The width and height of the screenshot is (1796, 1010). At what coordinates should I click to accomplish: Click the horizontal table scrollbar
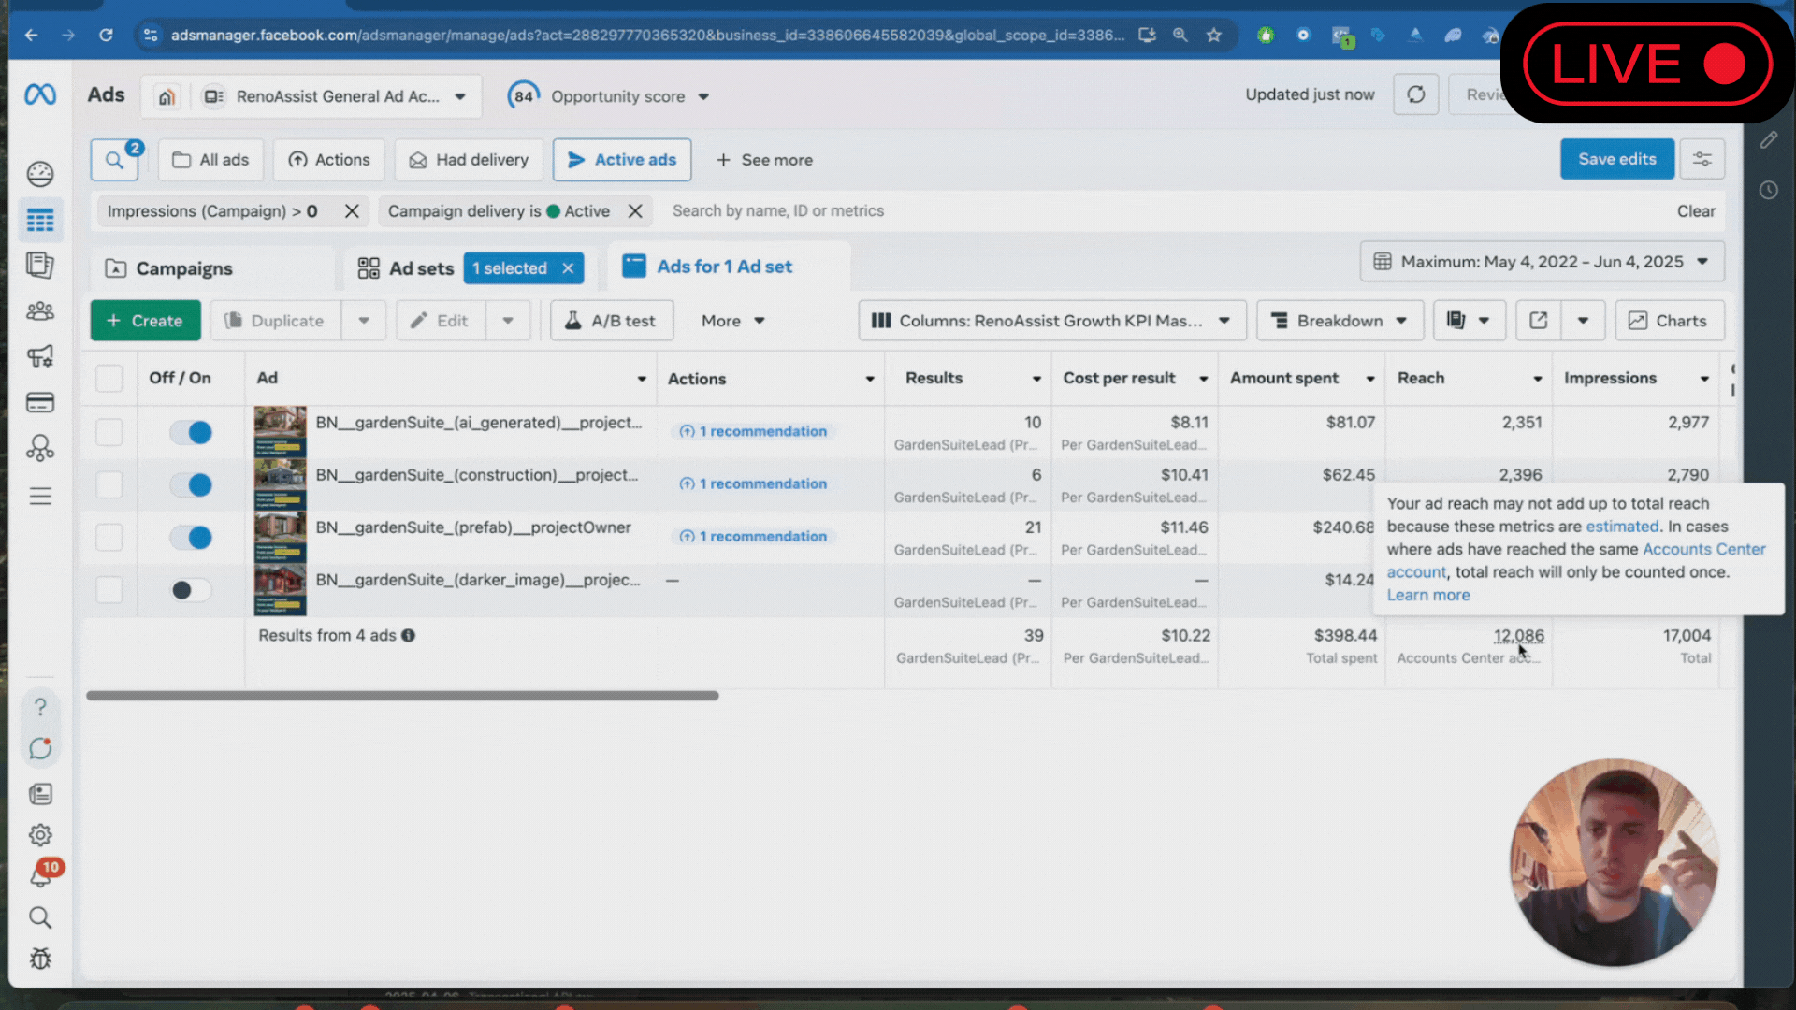point(402,696)
